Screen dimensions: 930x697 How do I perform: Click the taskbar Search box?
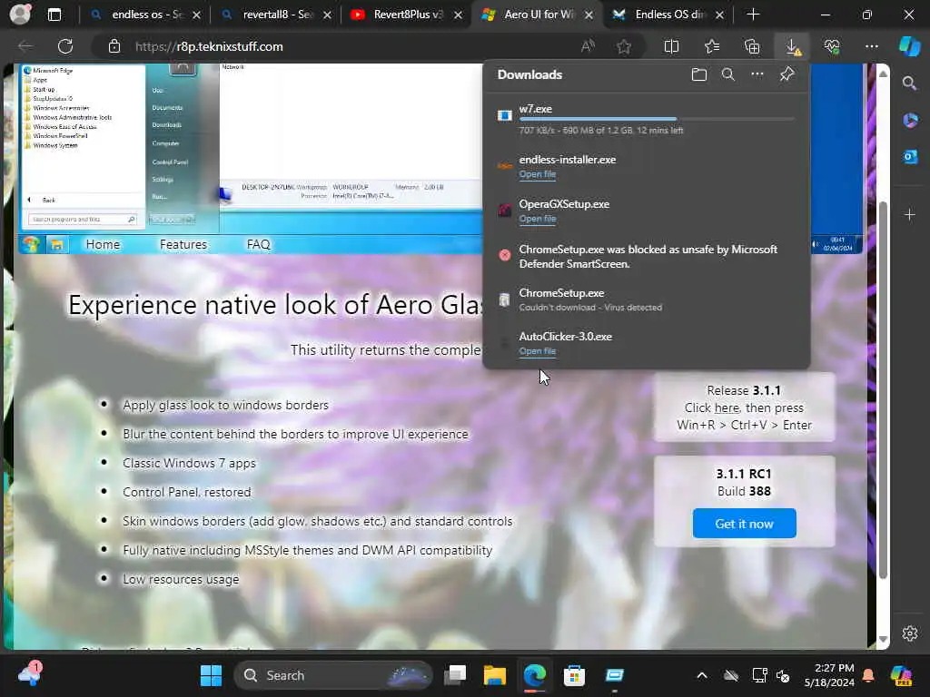[x=333, y=675]
